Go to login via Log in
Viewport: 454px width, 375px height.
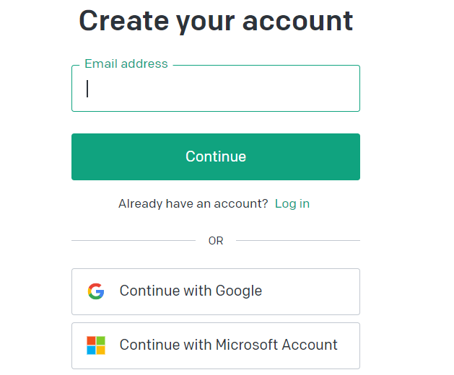point(292,203)
